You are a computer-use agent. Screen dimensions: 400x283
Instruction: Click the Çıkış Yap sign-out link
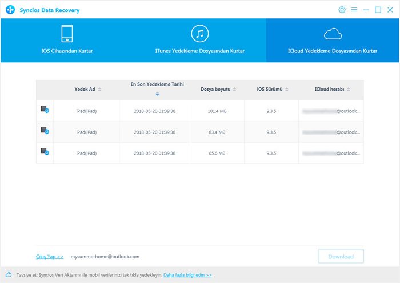point(50,257)
